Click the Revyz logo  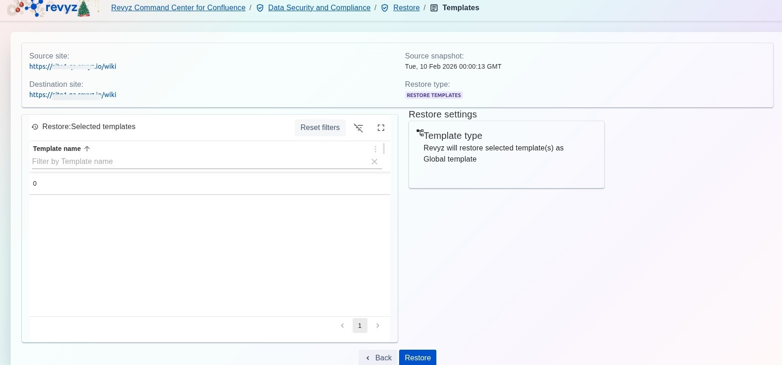52,8
